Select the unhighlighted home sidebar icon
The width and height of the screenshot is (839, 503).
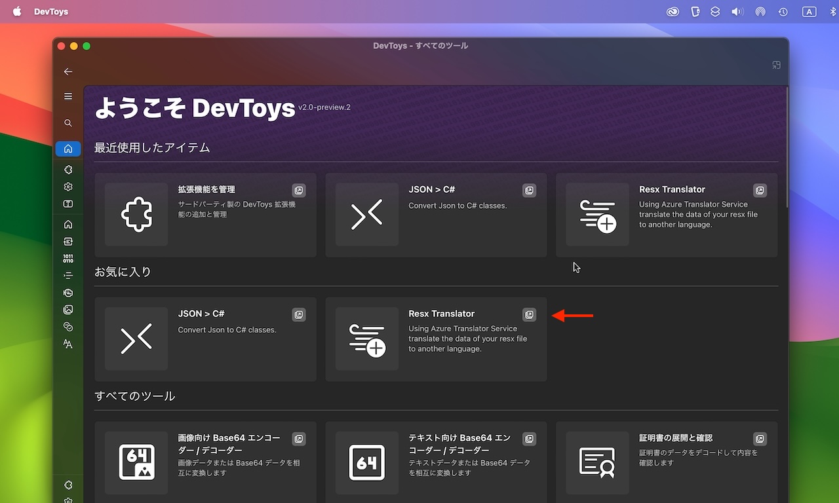point(68,225)
